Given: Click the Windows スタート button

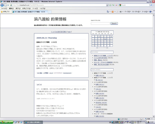Looking at the screenshot, I should (6, 122).
